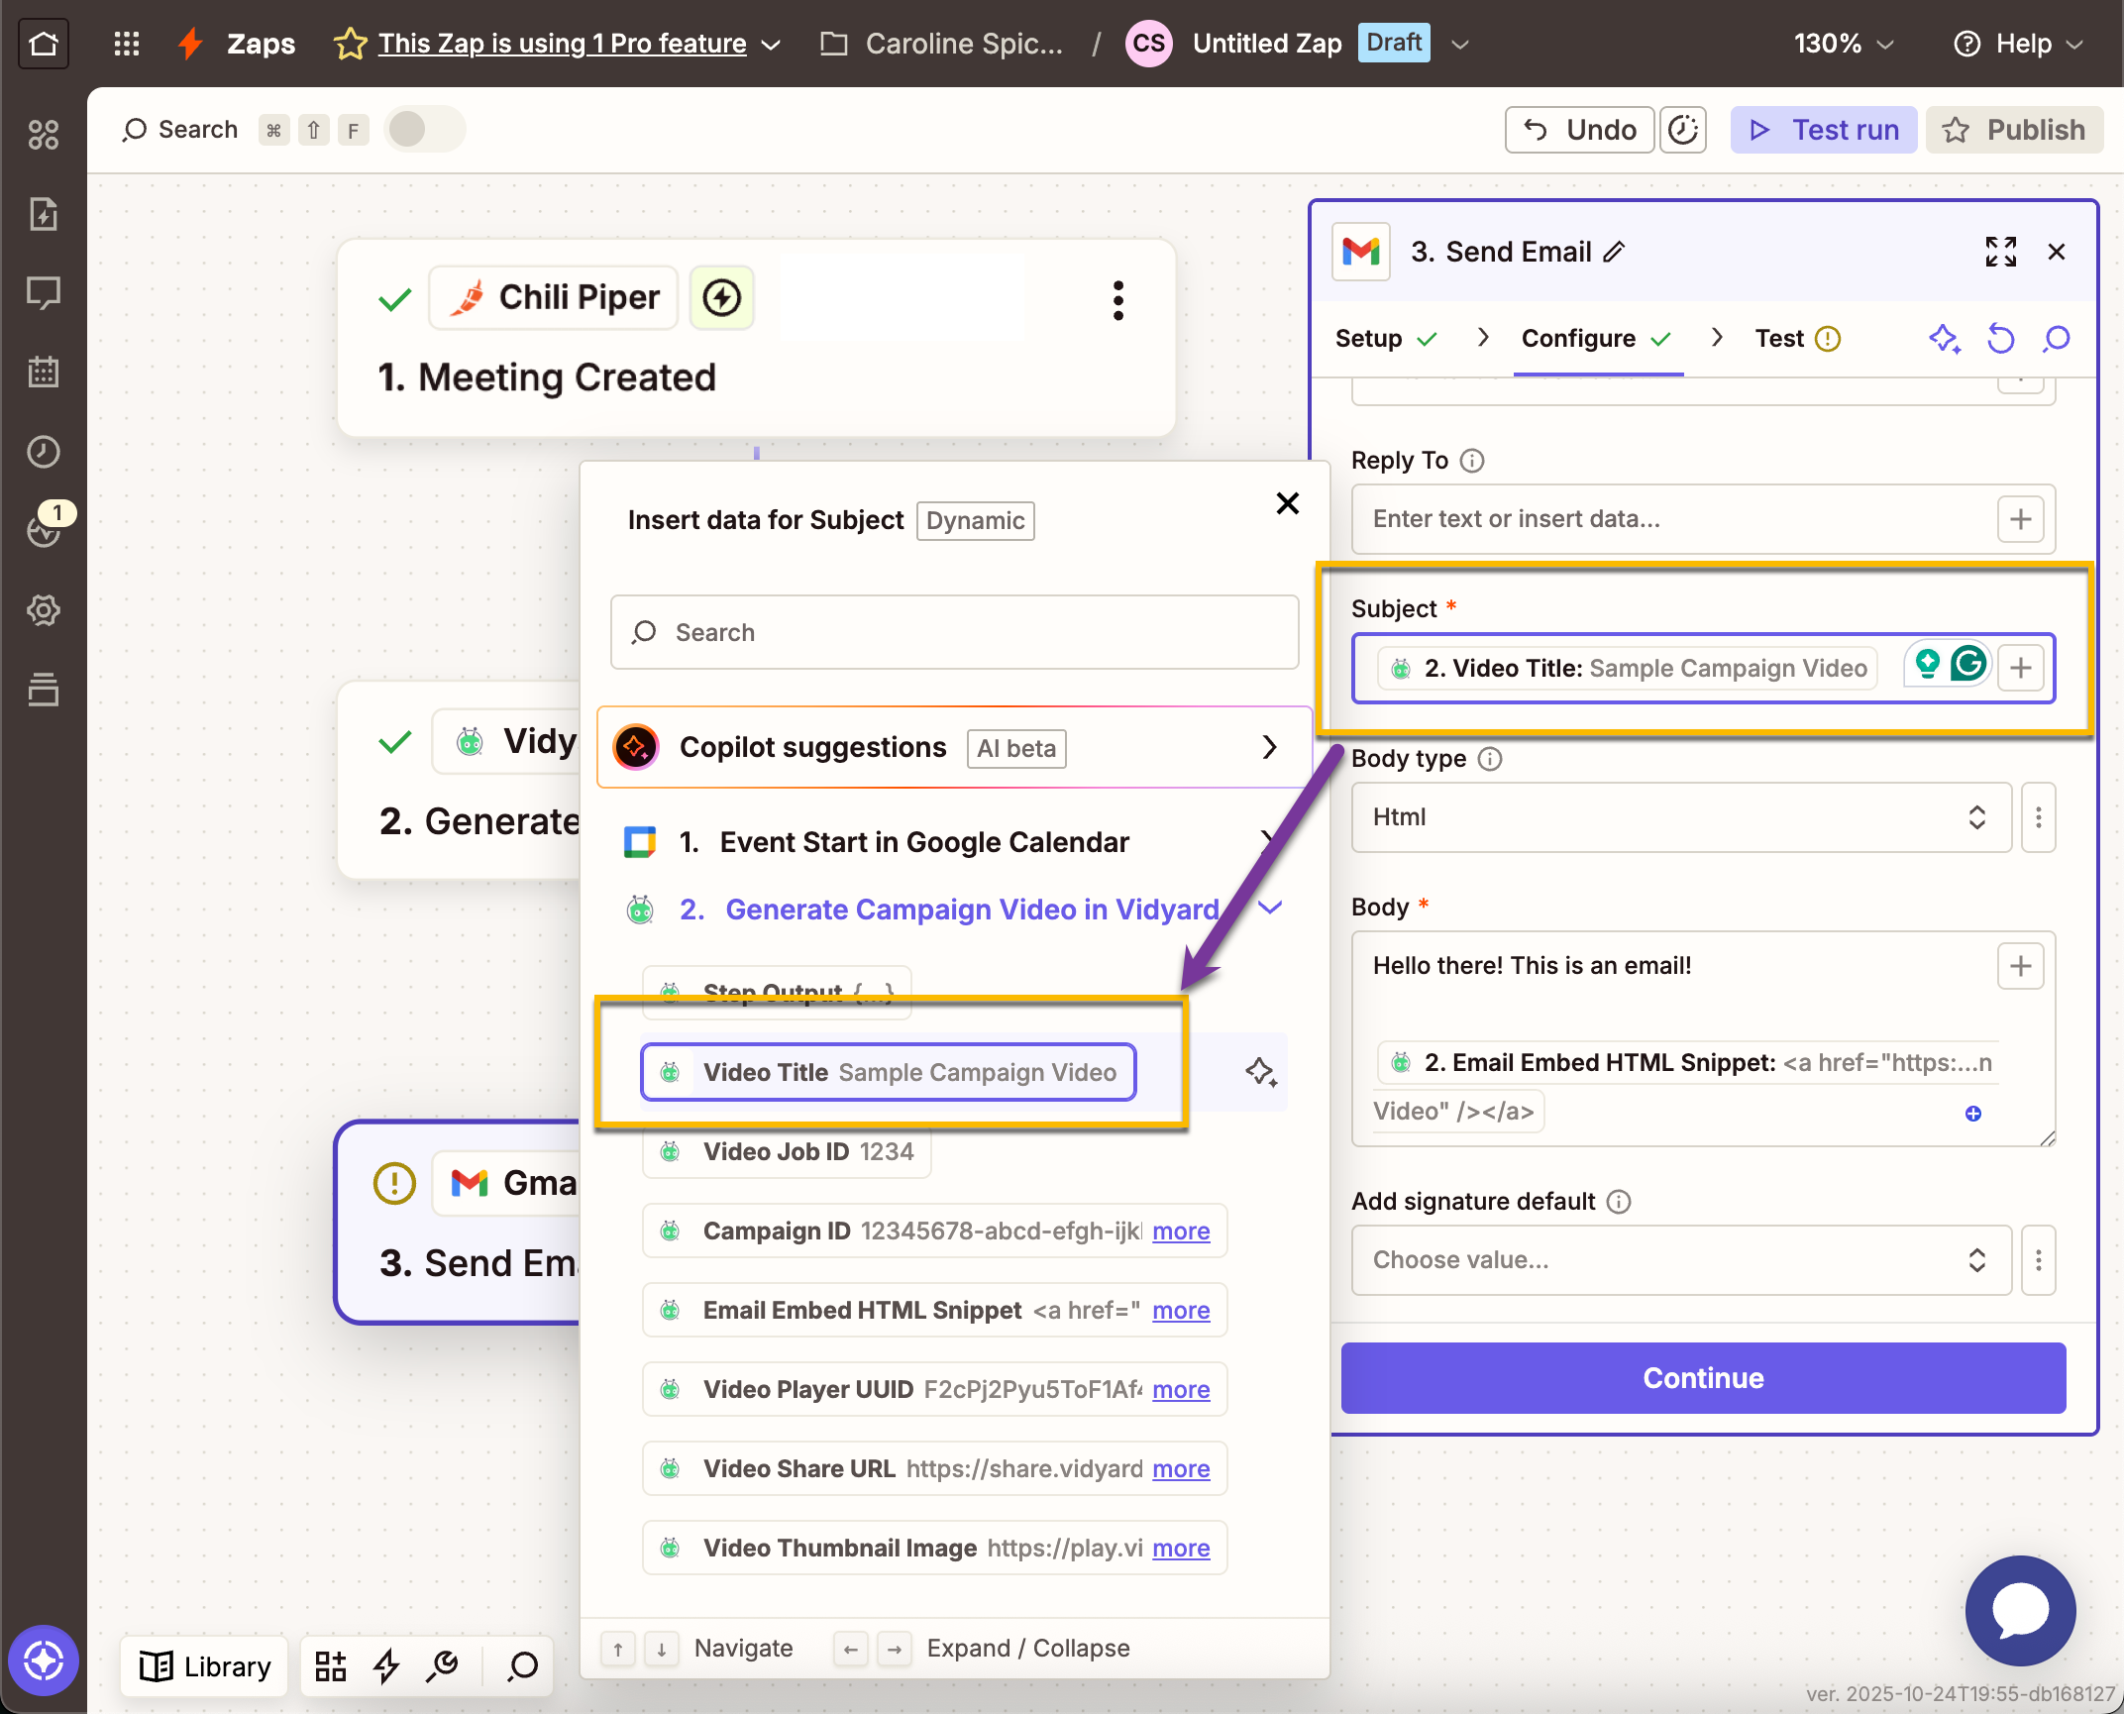Open the Library panel at the bottom
2124x1714 pixels.
[x=203, y=1665]
